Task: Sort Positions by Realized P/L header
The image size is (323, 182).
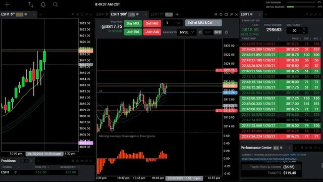Action: 68,167
